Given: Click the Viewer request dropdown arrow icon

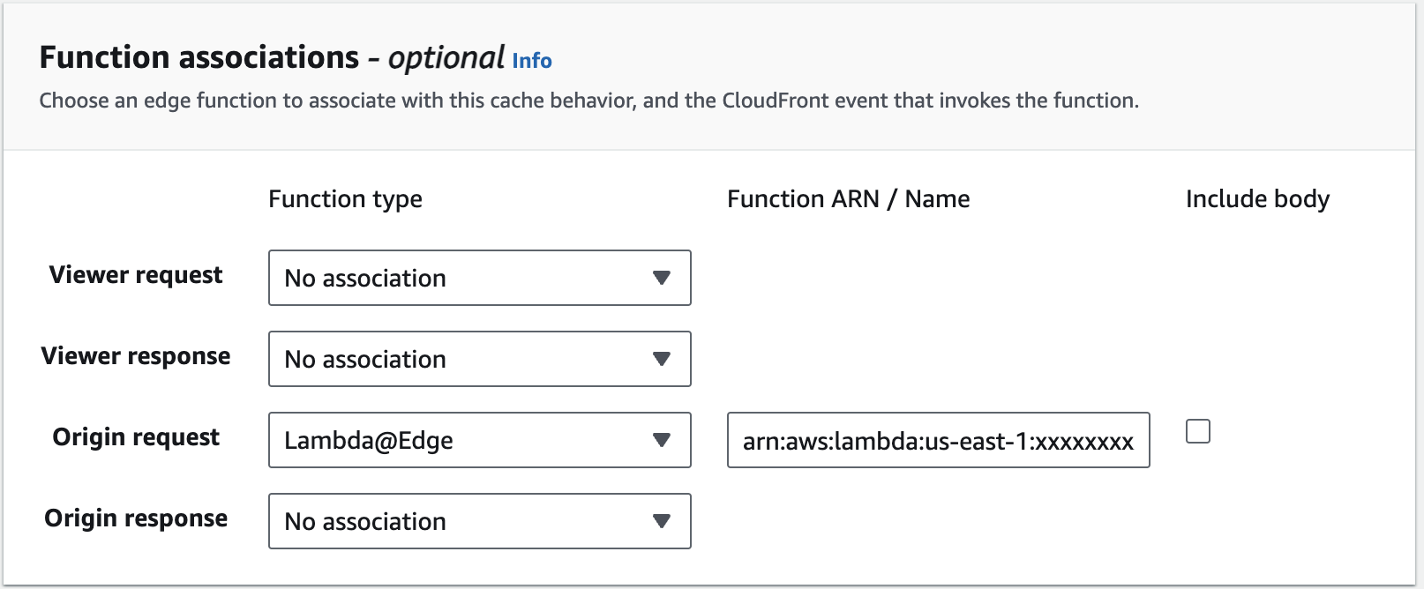Looking at the screenshot, I should point(662,278).
